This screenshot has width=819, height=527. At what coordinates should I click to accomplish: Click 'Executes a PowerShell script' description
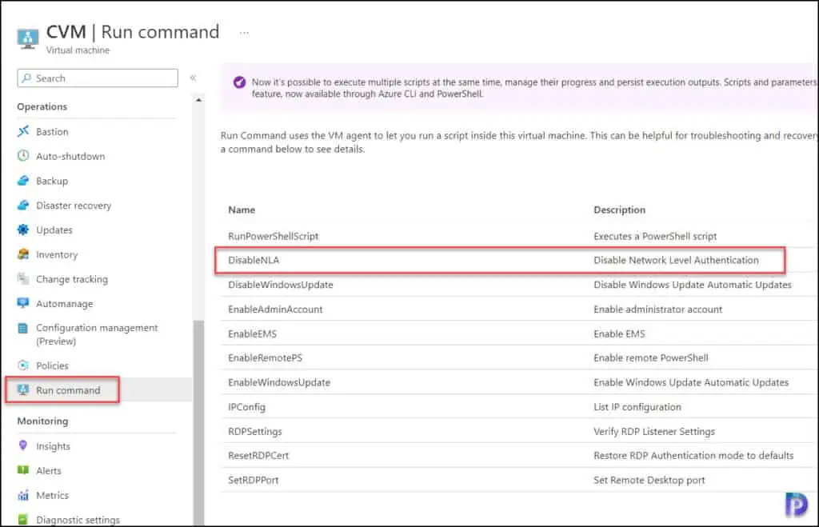tap(655, 236)
